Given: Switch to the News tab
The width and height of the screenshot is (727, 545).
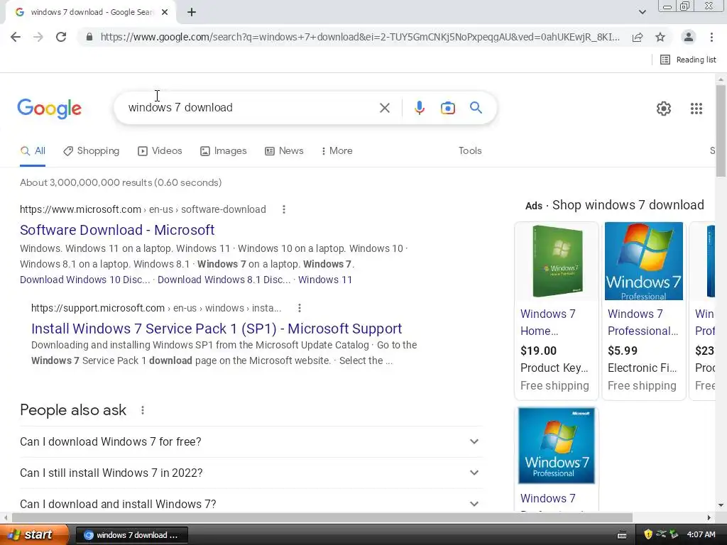Looking at the screenshot, I should pos(284,151).
